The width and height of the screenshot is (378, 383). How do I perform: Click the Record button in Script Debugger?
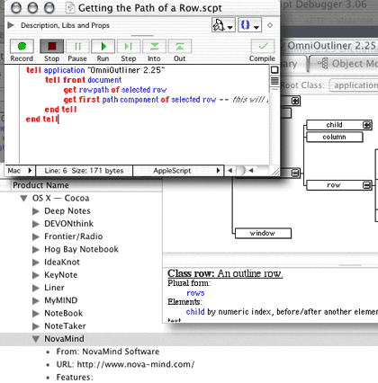coord(22,47)
